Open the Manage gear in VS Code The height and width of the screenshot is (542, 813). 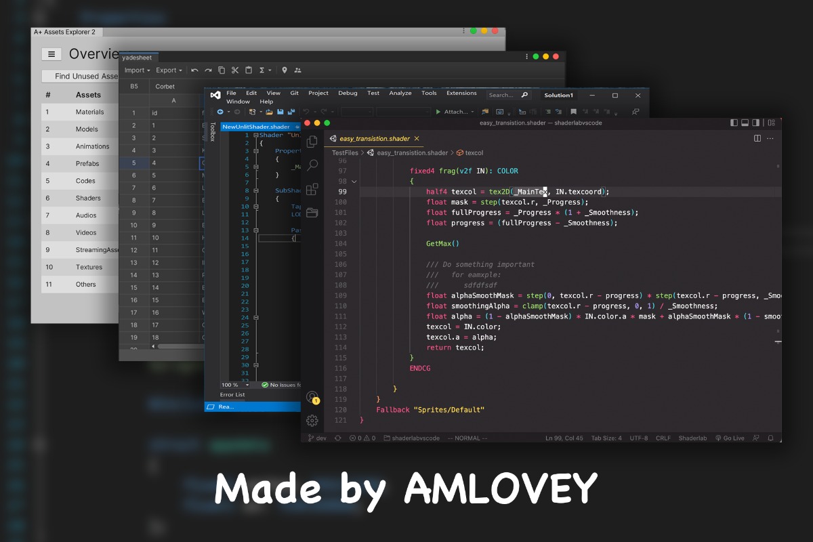coord(312,420)
